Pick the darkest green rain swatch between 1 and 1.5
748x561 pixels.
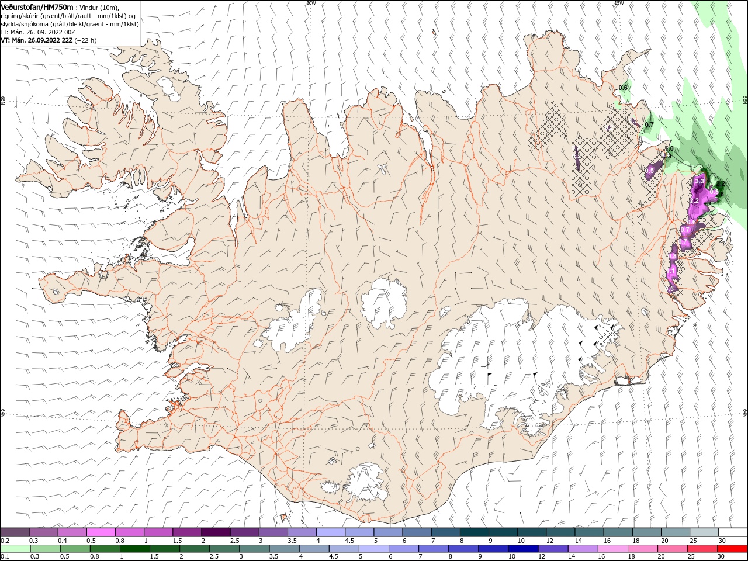[134, 549]
